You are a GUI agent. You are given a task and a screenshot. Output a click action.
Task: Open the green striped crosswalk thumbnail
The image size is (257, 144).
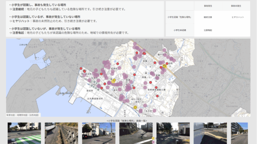coord(24,133)
